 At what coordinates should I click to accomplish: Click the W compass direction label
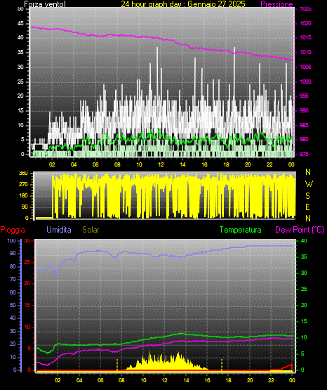pos(309,184)
